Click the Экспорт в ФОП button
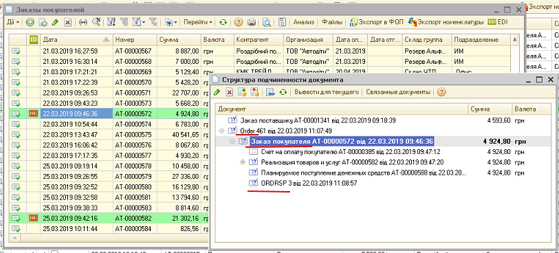The height and width of the screenshot is (253, 559). [376, 22]
